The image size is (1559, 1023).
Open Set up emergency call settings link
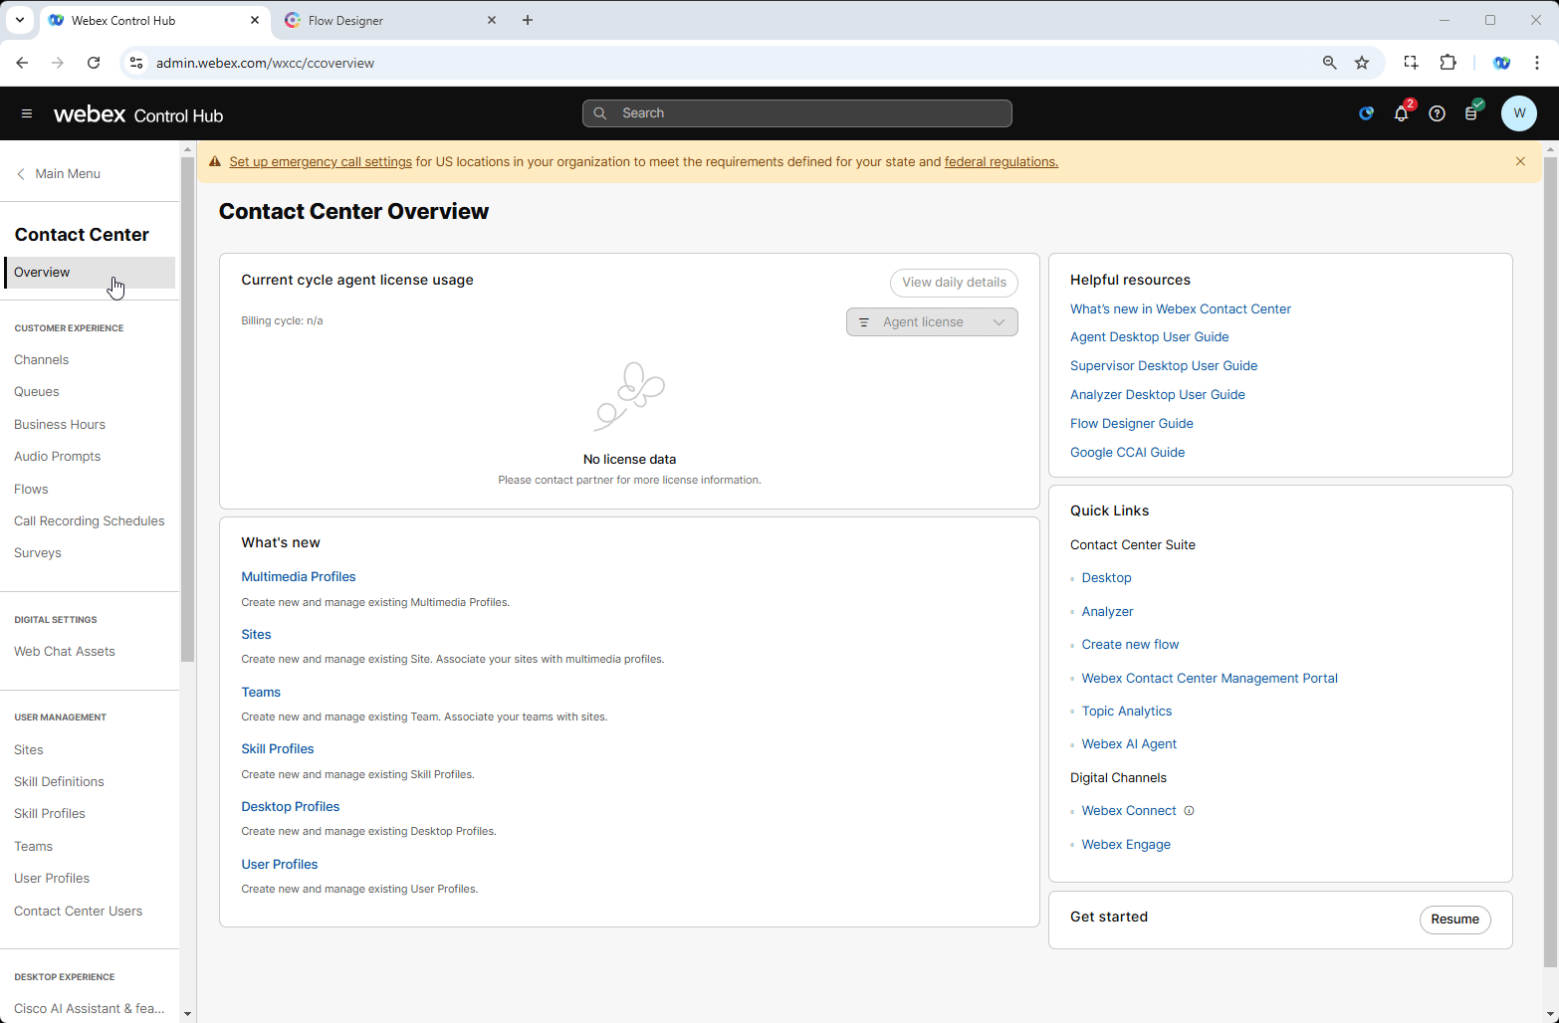tap(321, 161)
